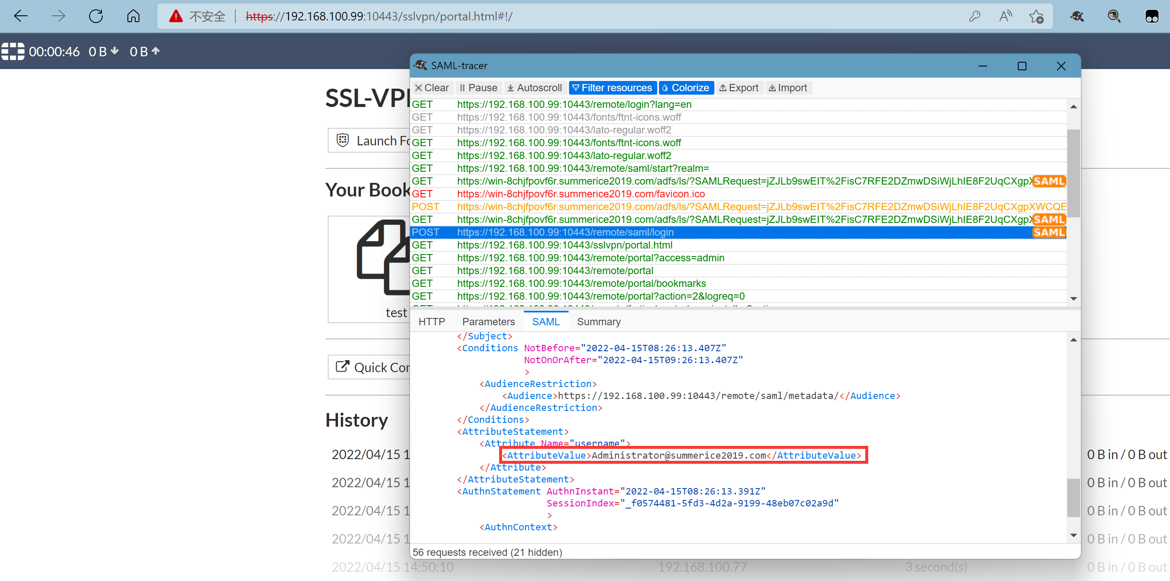This screenshot has width=1170, height=581.
Task: Add page to favorites star icon
Action: click(1036, 16)
